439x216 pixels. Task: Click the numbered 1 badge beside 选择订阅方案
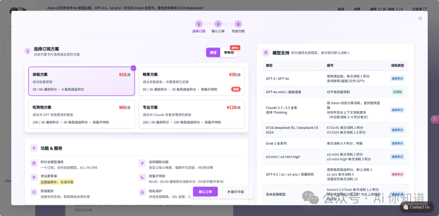pos(28,51)
